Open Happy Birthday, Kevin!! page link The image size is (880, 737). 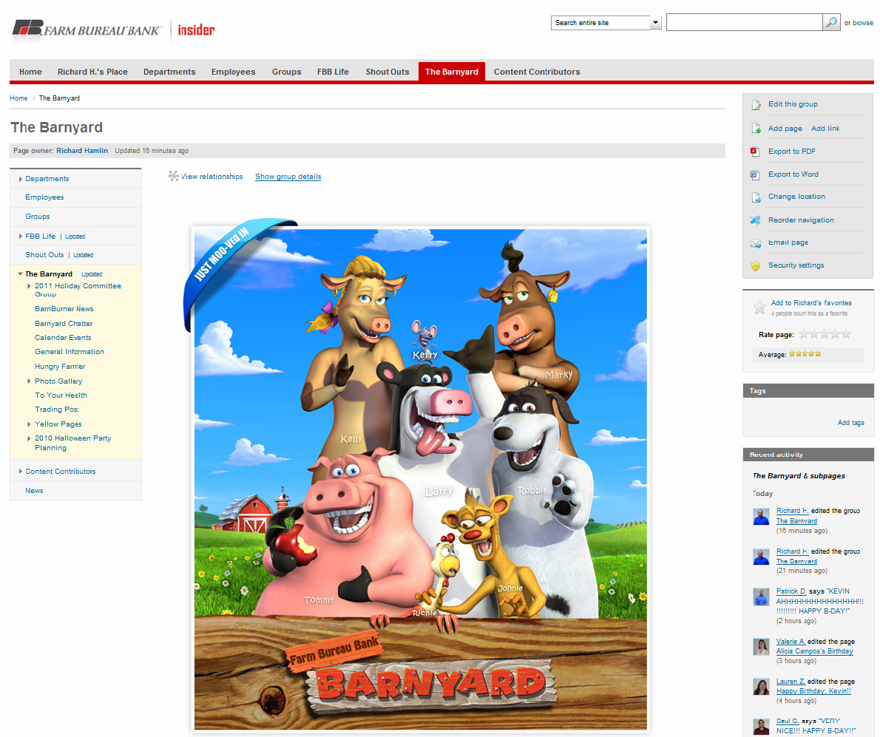(x=813, y=691)
